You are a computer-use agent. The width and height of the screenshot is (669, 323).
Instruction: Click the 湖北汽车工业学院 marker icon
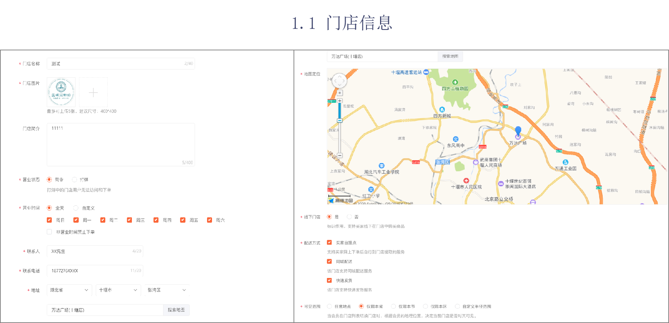[x=381, y=166]
